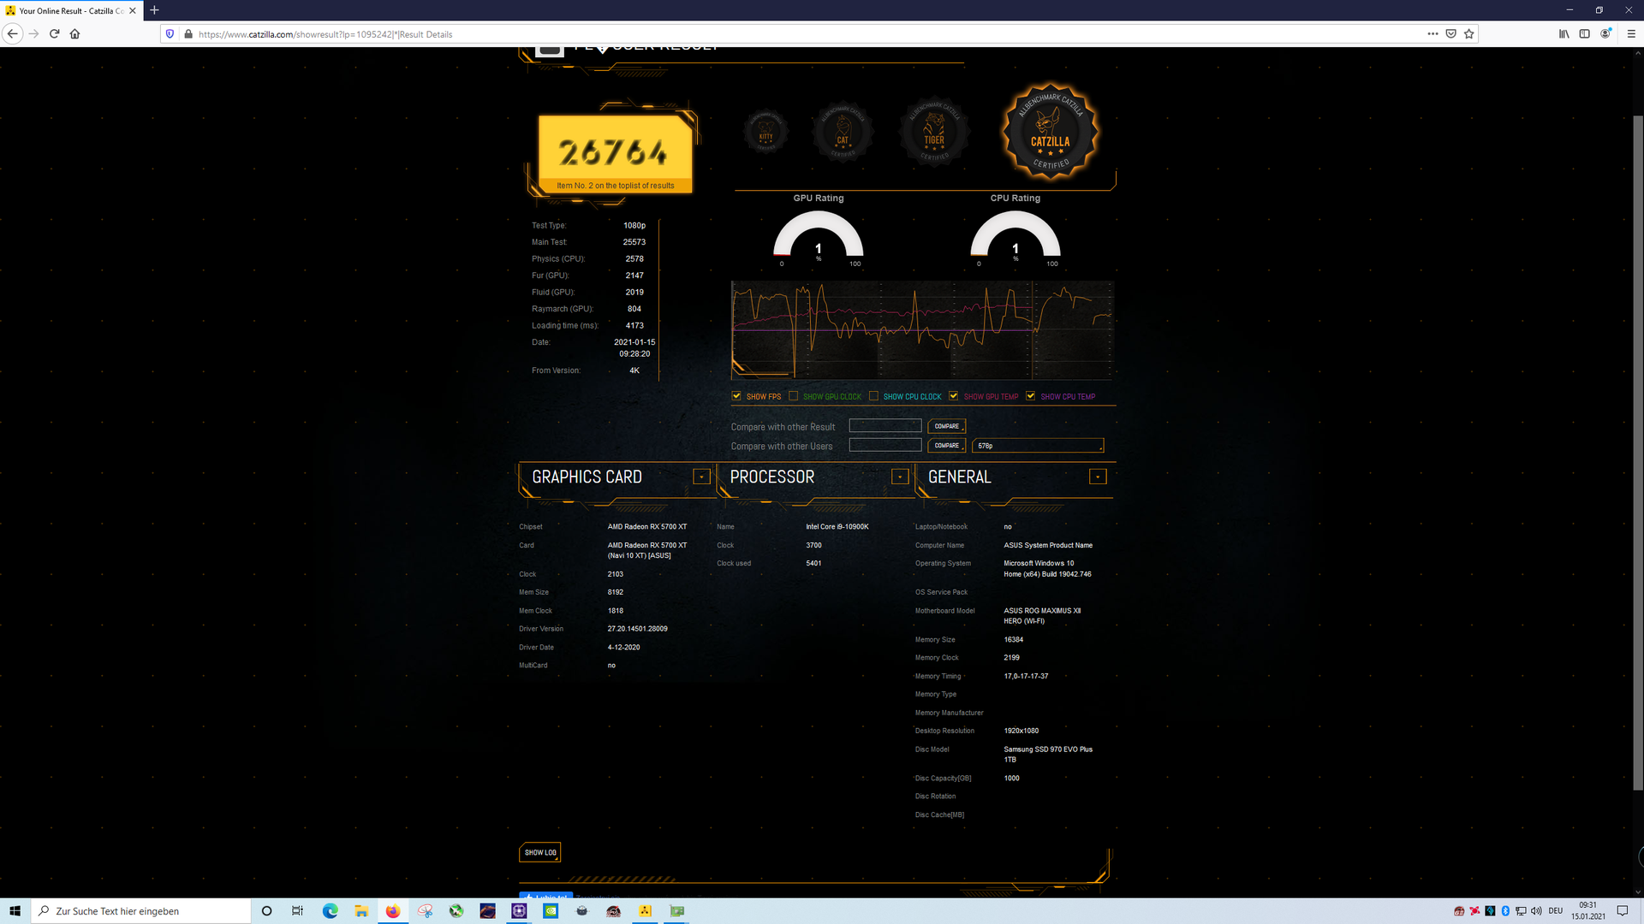Click the Kitty certification badge

tap(765, 133)
